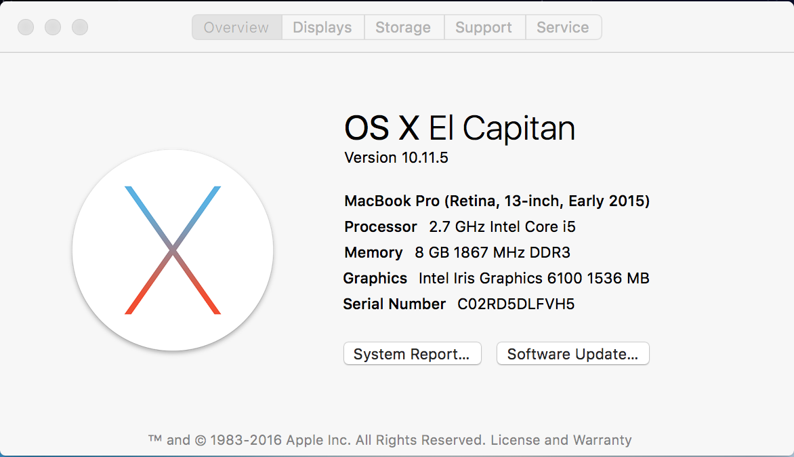Click the Version 10.11.5 text
Screen dimensions: 794x457
pos(396,158)
